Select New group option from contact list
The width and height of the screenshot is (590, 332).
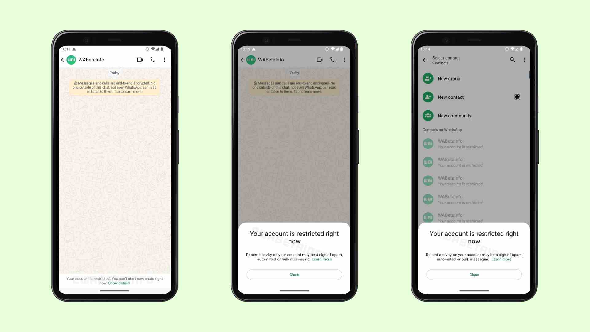pyautogui.click(x=449, y=78)
